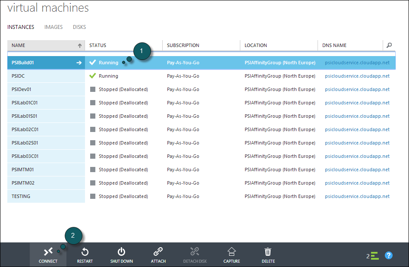Open PSIBuild01 details via arrow icon
This screenshot has height=267, width=409.
79,63
